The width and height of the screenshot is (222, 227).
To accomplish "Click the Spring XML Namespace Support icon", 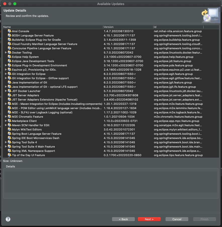I will pyautogui.click(x=10, y=151).
